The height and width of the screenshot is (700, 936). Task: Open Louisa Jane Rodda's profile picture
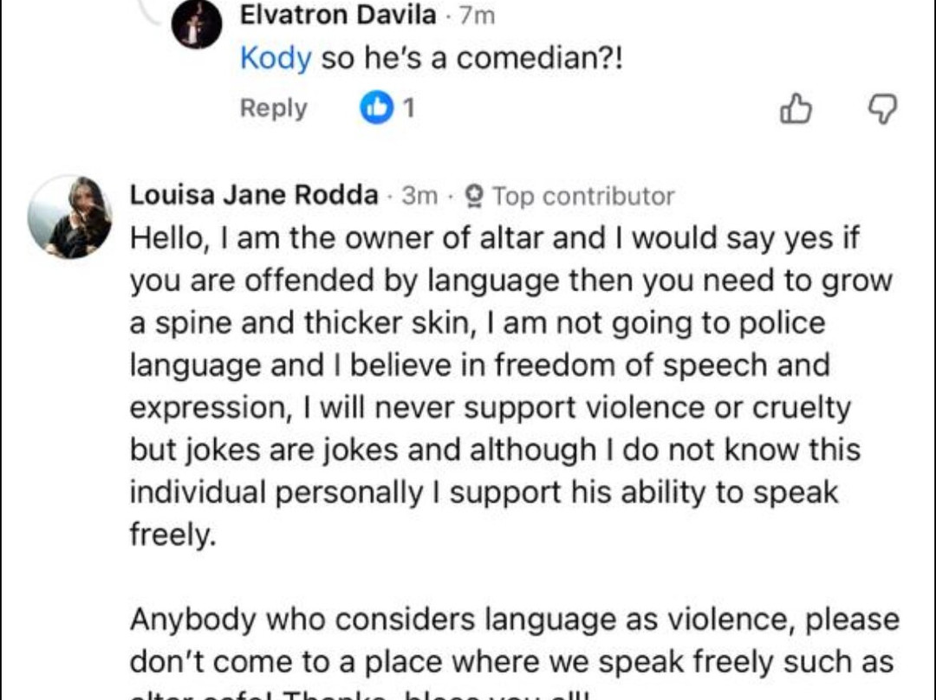pyautogui.click(x=69, y=217)
